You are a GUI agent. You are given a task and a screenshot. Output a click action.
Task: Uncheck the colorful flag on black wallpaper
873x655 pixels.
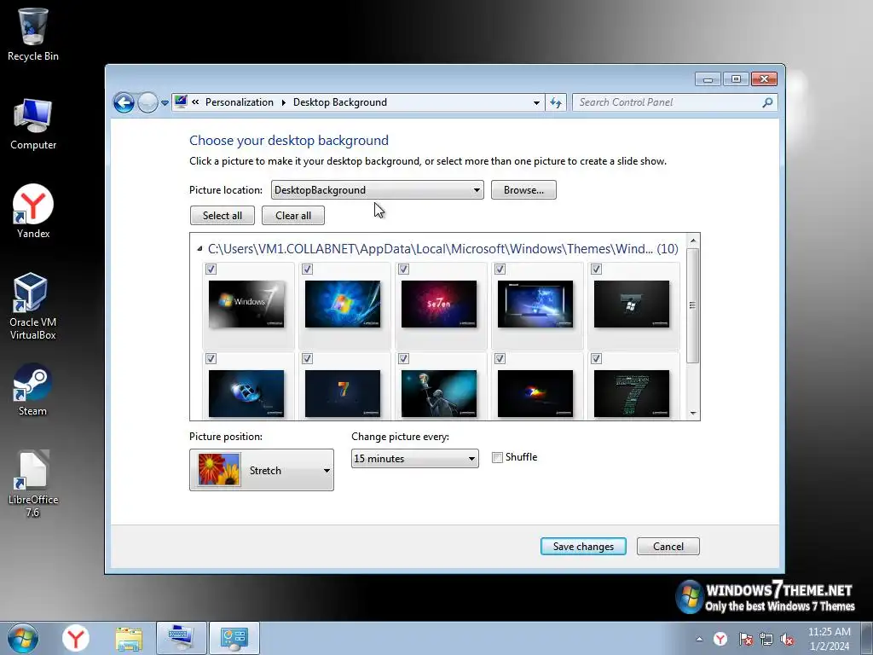tap(500, 359)
